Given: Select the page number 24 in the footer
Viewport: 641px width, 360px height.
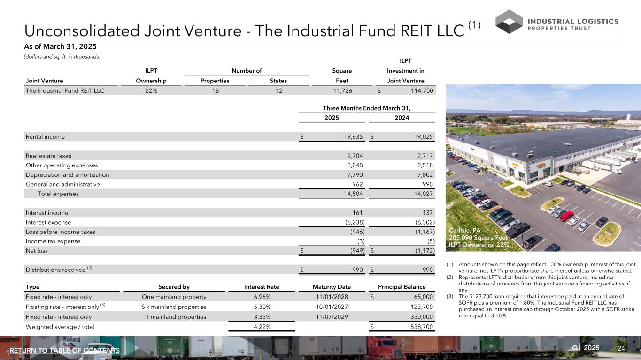Looking at the screenshot, I should pos(622,348).
